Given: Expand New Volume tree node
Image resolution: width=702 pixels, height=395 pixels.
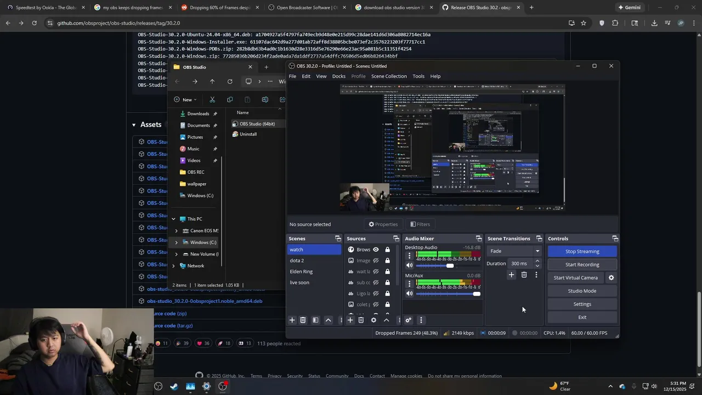Looking at the screenshot, I should [176, 254].
